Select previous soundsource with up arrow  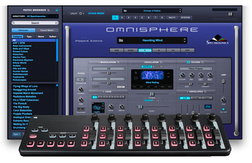(x=168, y=73)
